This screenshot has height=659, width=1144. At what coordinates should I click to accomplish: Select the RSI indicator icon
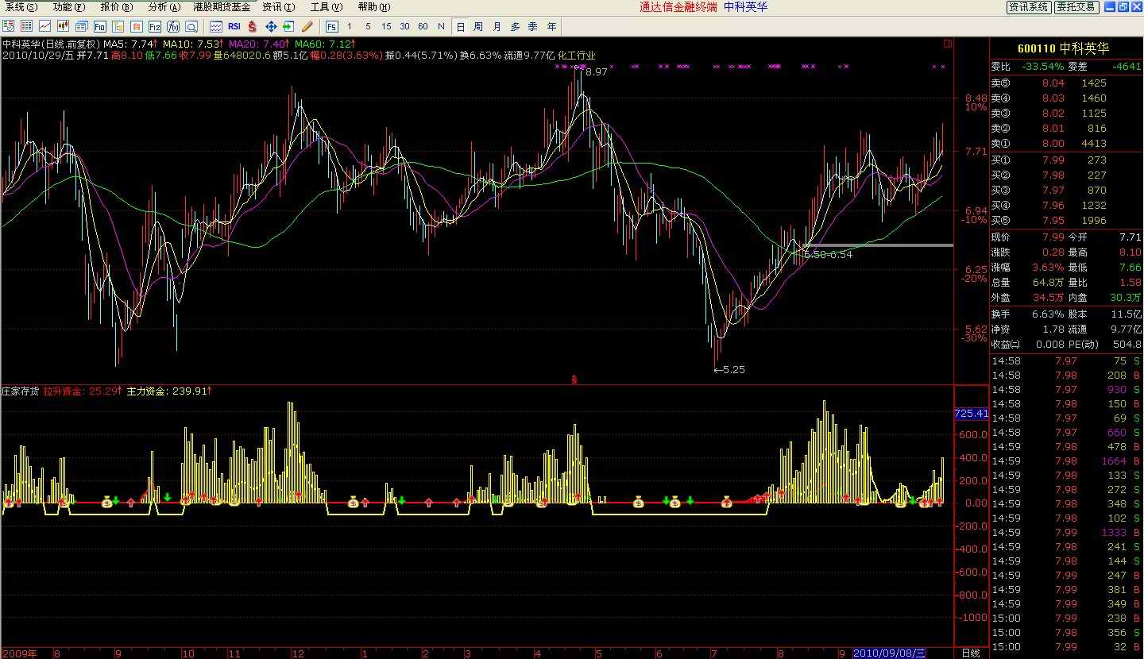pyautogui.click(x=234, y=26)
